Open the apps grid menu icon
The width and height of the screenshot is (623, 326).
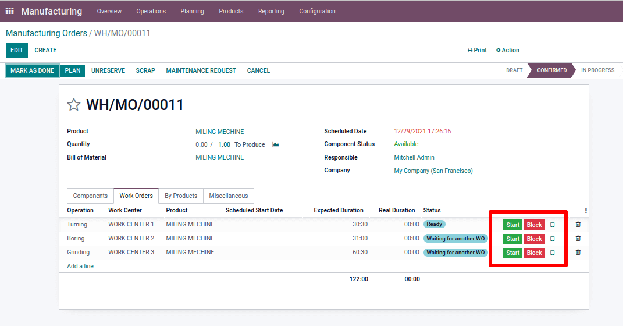(x=10, y=11)
